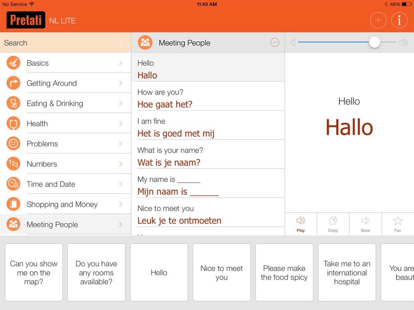Viewport: 414px width, 310px height.
Task: Open the Getting Around category
Action: [x=65, y=83]
